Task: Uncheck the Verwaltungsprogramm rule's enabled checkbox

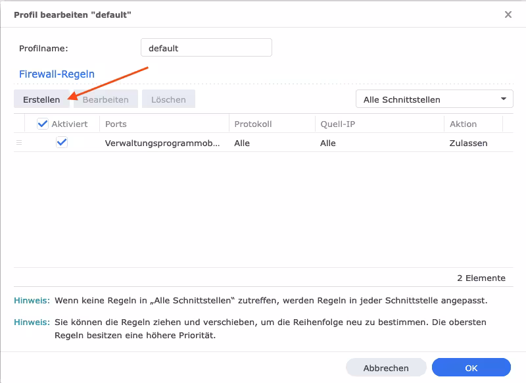Action: coord(62,143)
